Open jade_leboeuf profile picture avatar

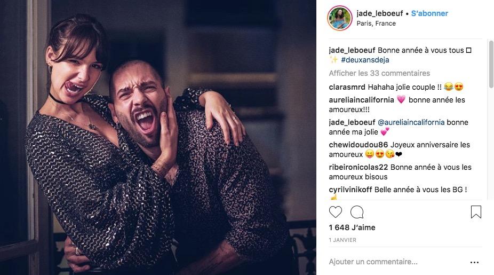click(x=339, y=18)
